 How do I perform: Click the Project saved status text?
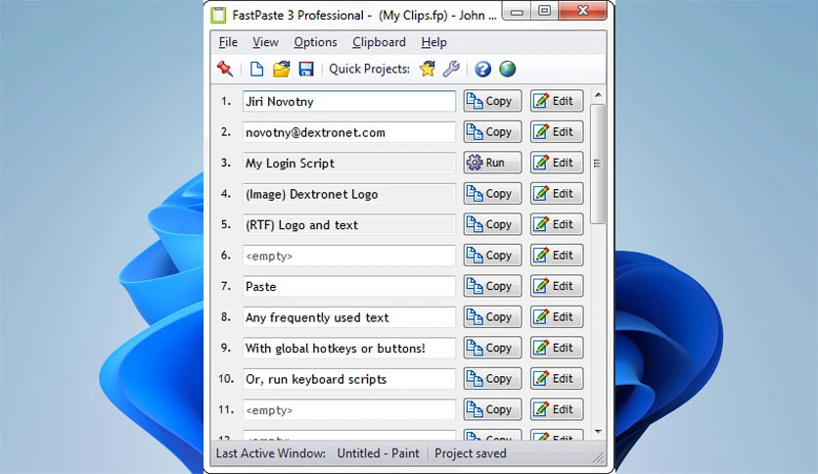point(470,453)
